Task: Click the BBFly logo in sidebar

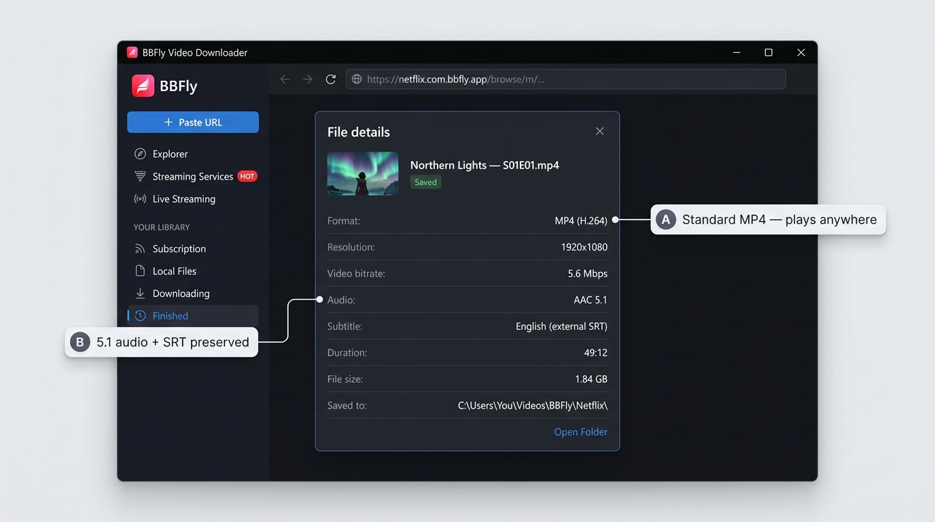Action: pos(143,86)
